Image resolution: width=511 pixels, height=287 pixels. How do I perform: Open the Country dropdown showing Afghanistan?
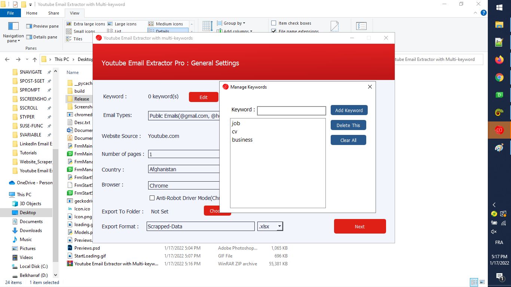click(184, 169)
